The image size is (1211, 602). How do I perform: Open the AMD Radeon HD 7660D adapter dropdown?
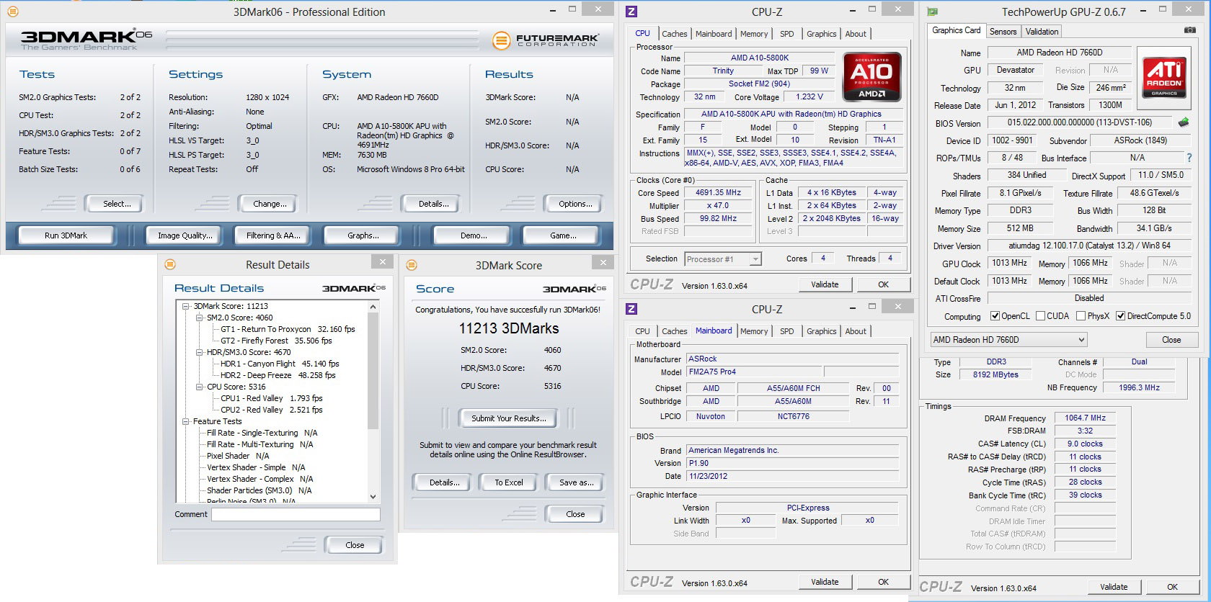pyautogui.click(x=1008, y=340)
